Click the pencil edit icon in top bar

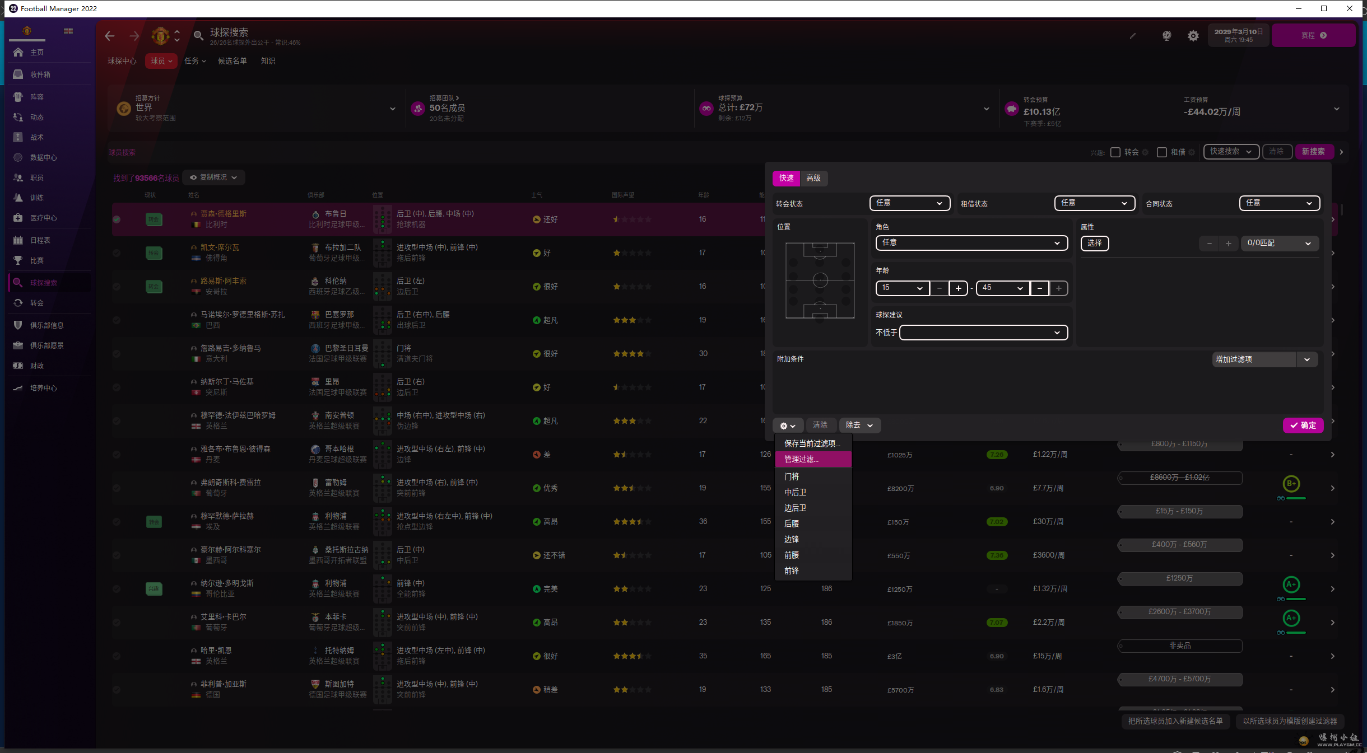coord(1133,36)
